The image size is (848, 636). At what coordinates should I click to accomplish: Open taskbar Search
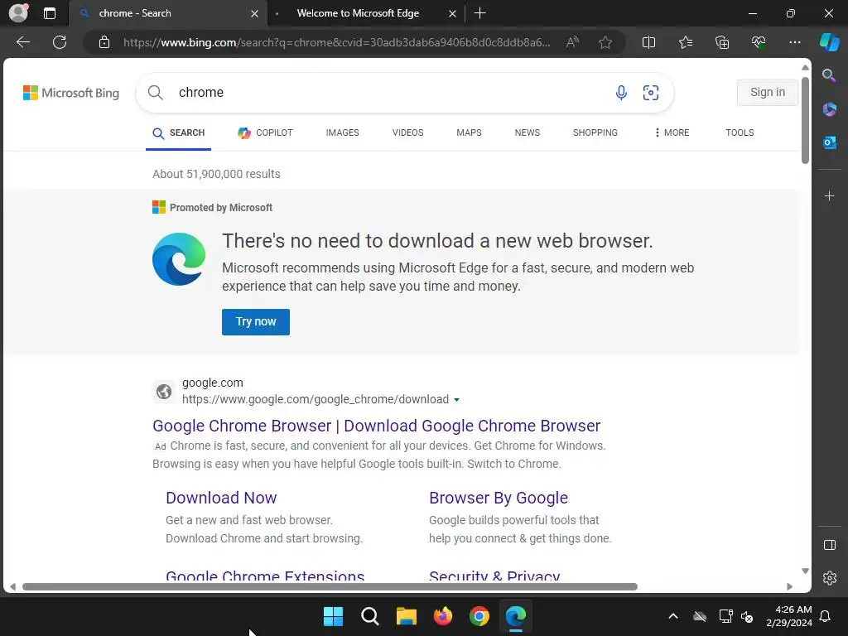click(370, 616)
